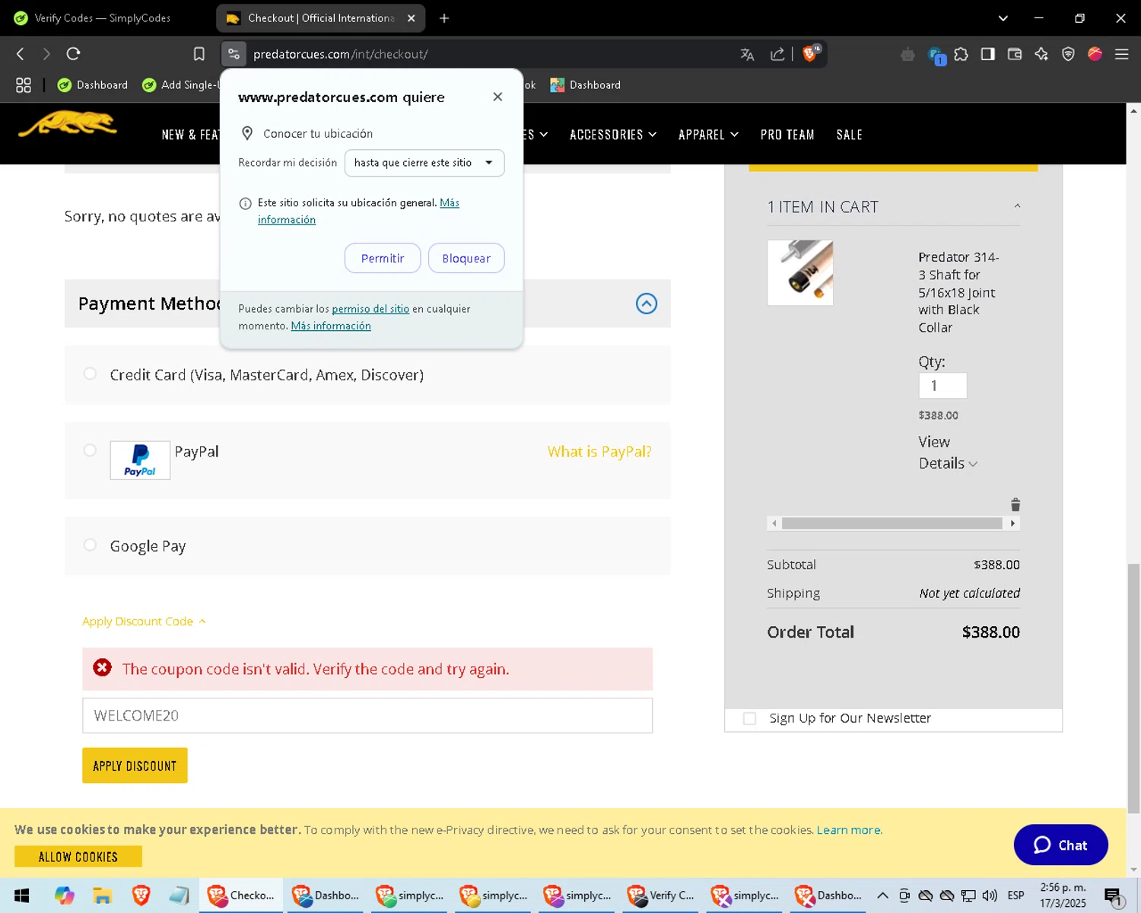Share the page using the share icon
The height and width of the screenshot is (913, 1141).
pyautogui.click(x=777, y=54)
